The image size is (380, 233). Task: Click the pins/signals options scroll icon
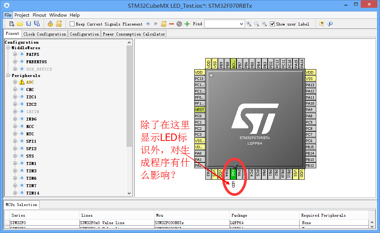point(164,24)
